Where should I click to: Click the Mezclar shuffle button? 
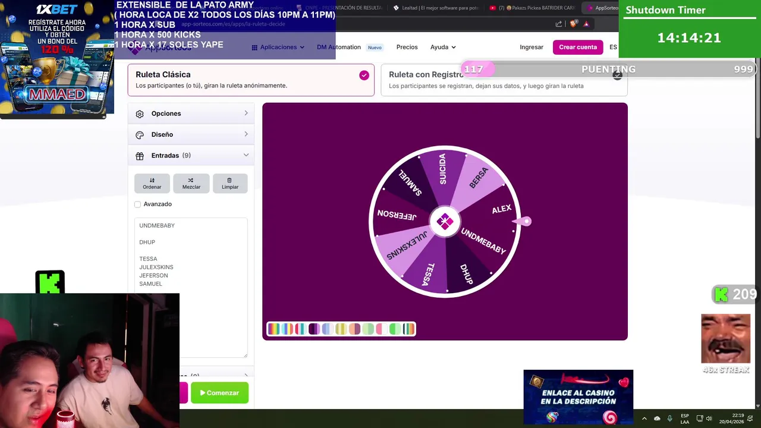[x=191, y=183]
